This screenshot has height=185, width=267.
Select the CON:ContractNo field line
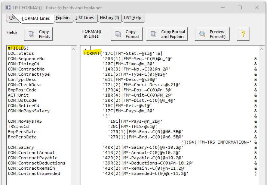click(26, 69)
